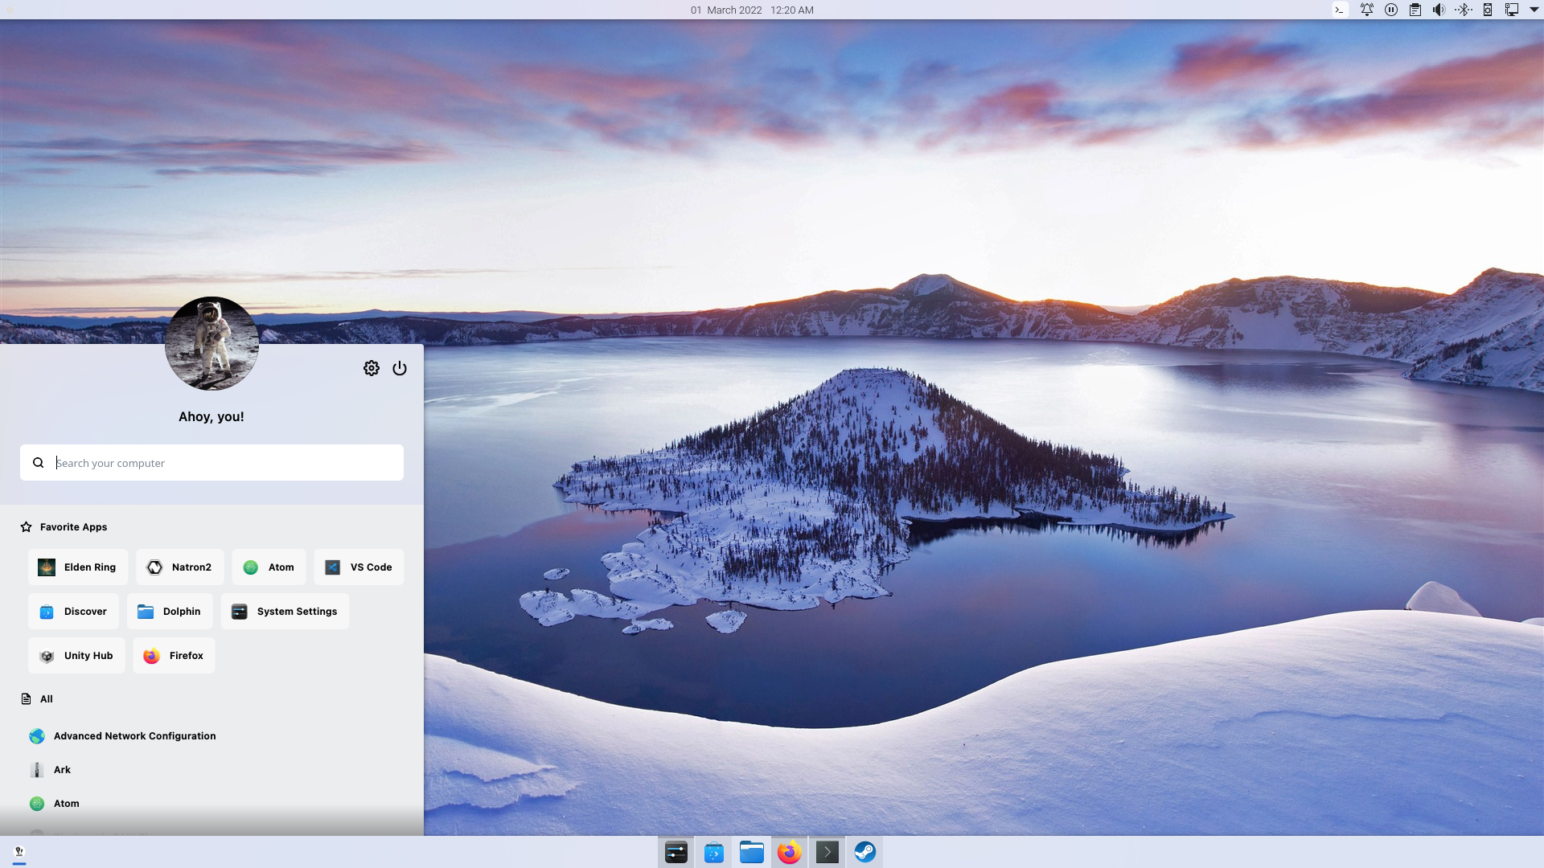The height and width of the screenshot is (868, 1544).
Task: Click the astronaut user avatar
Action: pyautogui.click(x=211, y=343)
